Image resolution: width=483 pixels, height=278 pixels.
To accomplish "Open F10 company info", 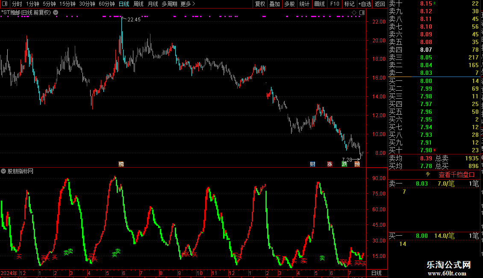I will pyautogui.click(x=335, y=4).
